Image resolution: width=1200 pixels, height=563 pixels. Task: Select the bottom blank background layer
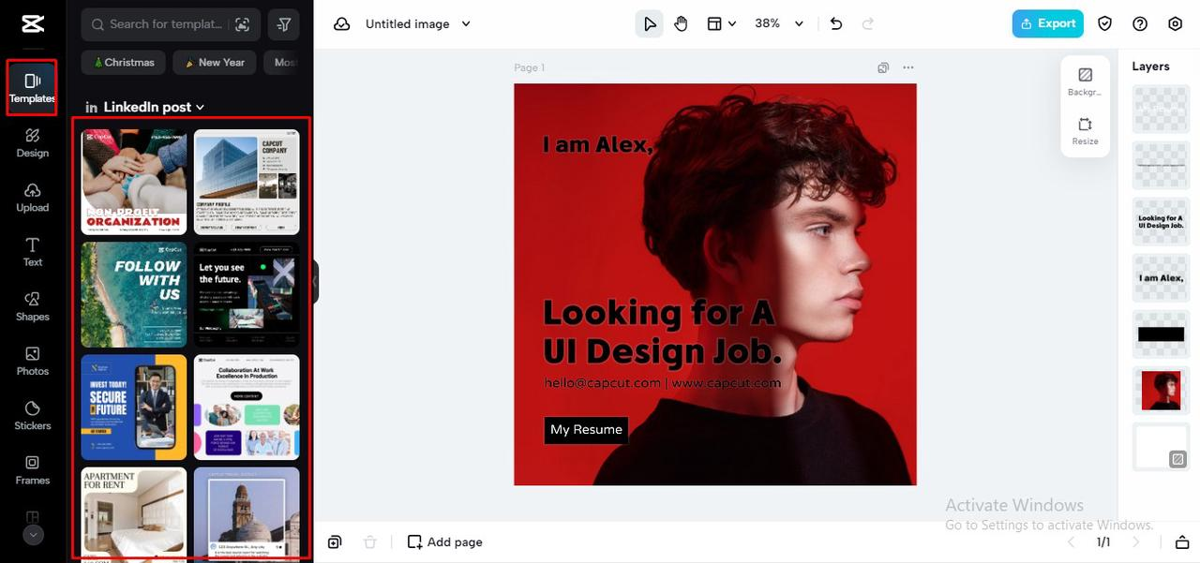1161,447
